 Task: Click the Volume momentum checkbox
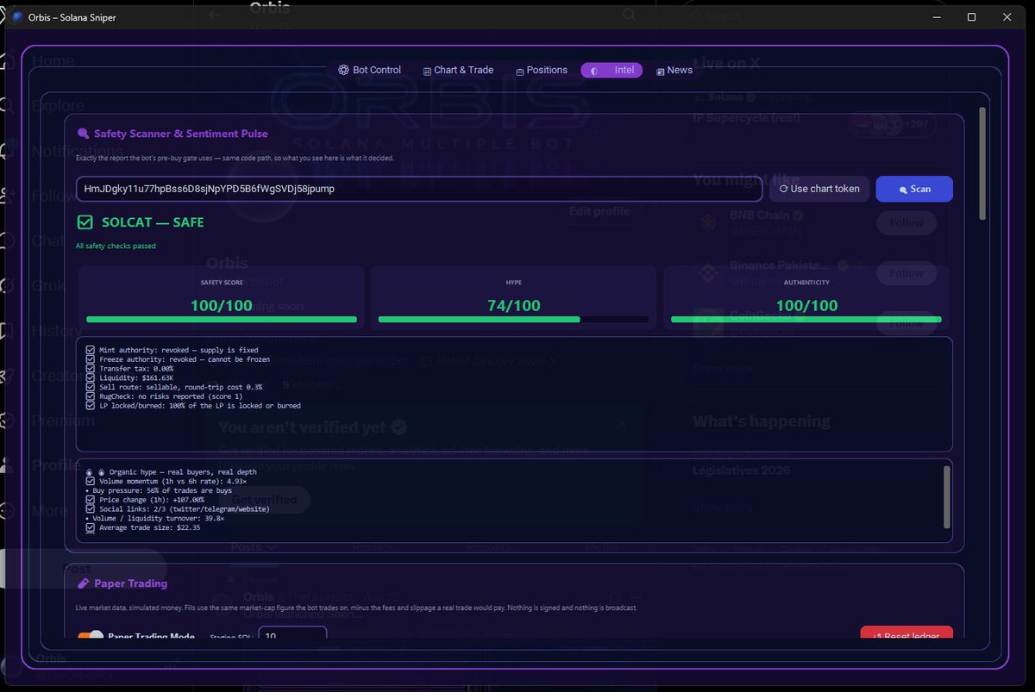[x=91, y=481]
